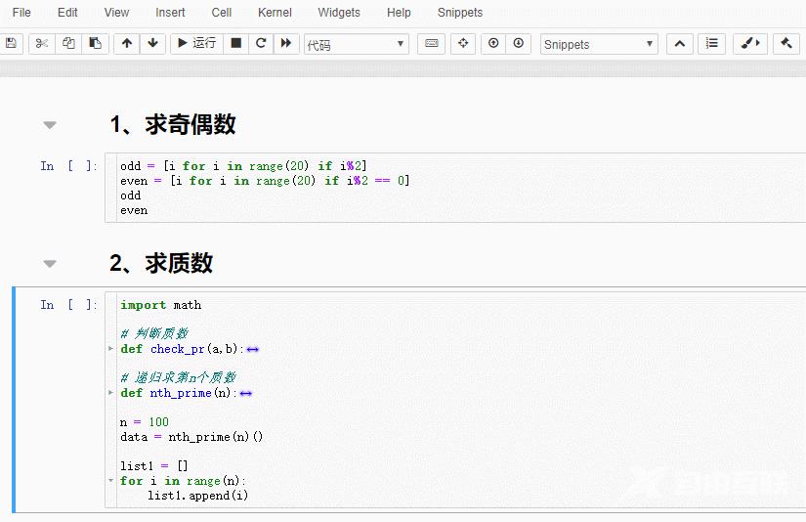Collapse the 求奇偶数 heading section
The image size is (806, 522).
click(x=50, y=125)
